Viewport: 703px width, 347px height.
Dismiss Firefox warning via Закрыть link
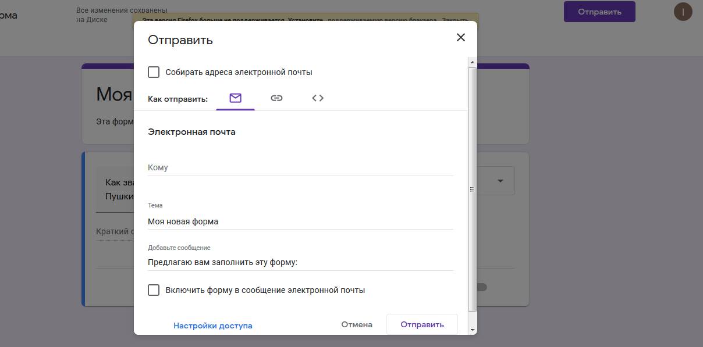click(x=455, y=20)
